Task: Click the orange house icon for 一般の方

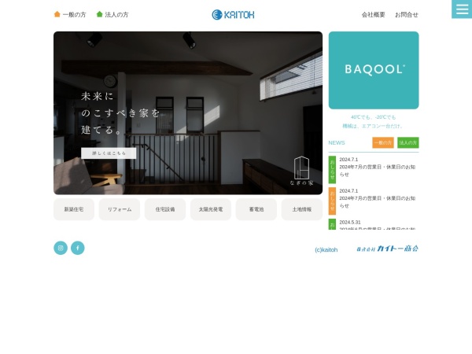Action: (x=57, y=14)
